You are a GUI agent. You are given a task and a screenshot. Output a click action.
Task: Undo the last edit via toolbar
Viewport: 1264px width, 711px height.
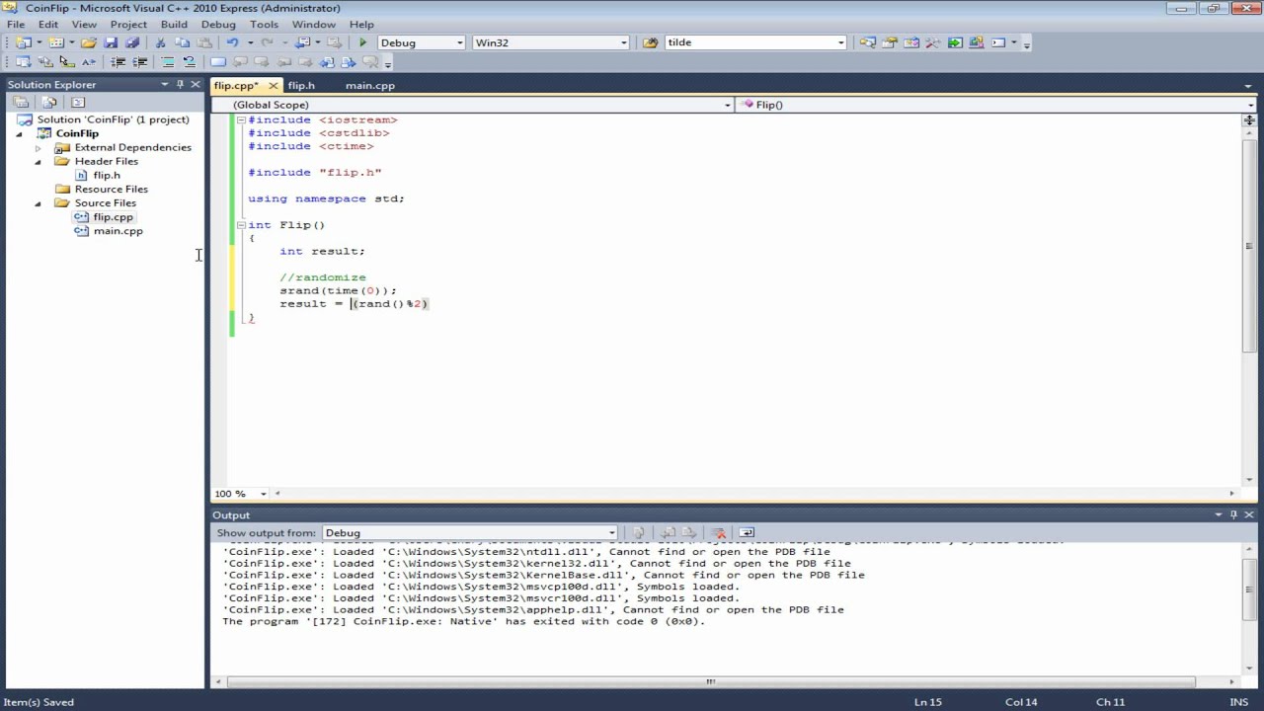232,42
